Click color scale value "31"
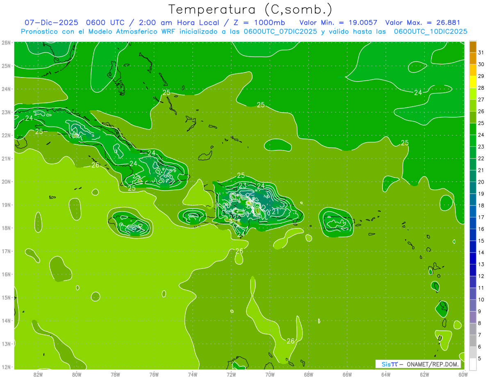This screenshot has width=492, height=380. [x=481, y=52]
